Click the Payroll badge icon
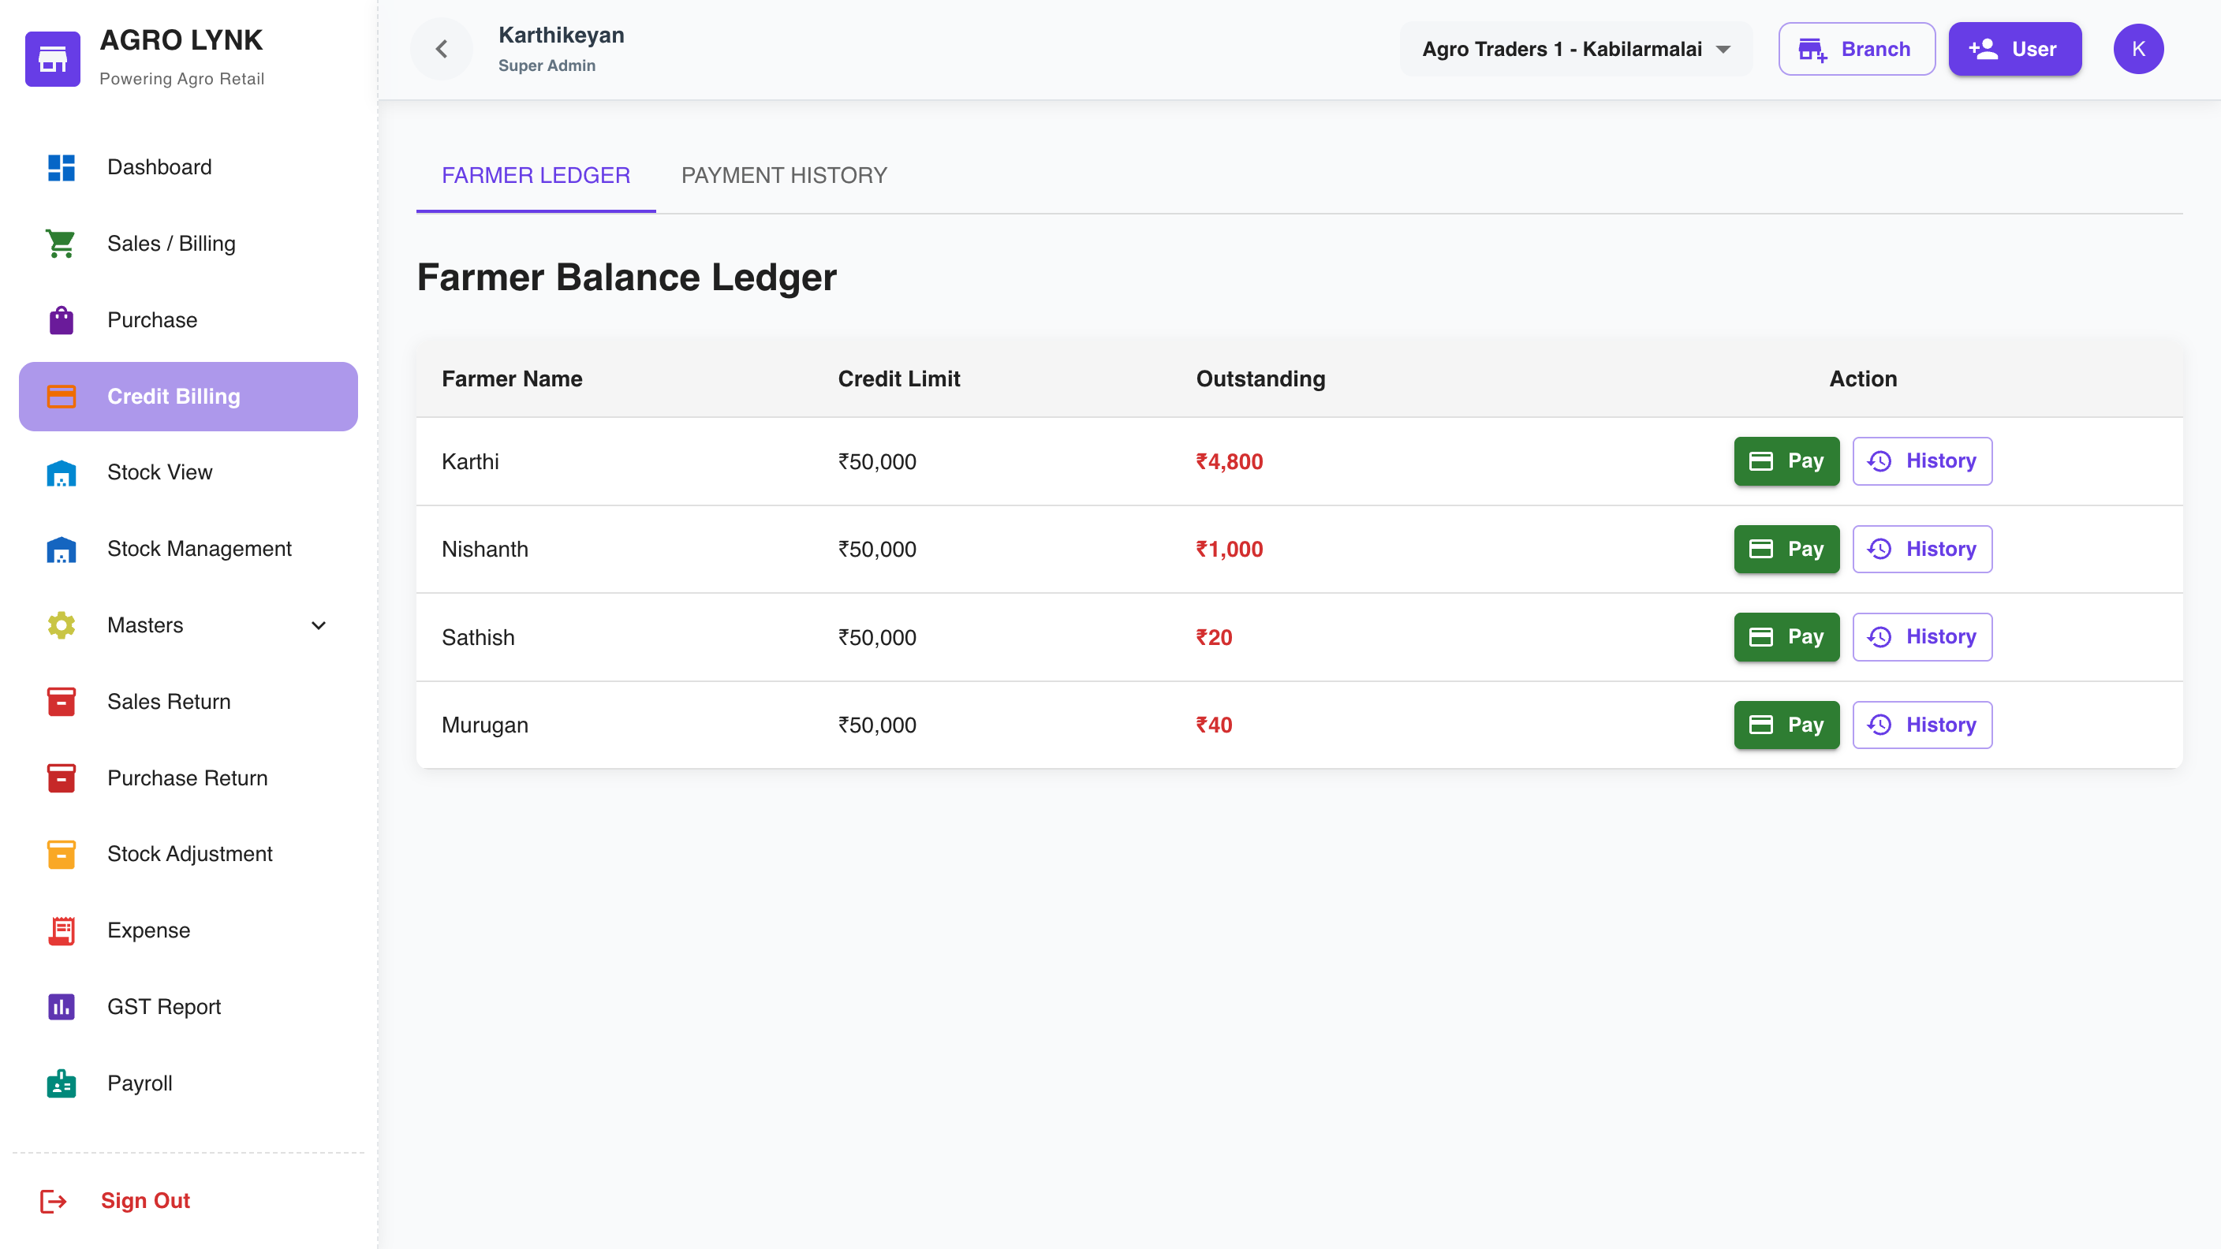This screenshot has width=2221, height=1249. [x=62, y=1083]
